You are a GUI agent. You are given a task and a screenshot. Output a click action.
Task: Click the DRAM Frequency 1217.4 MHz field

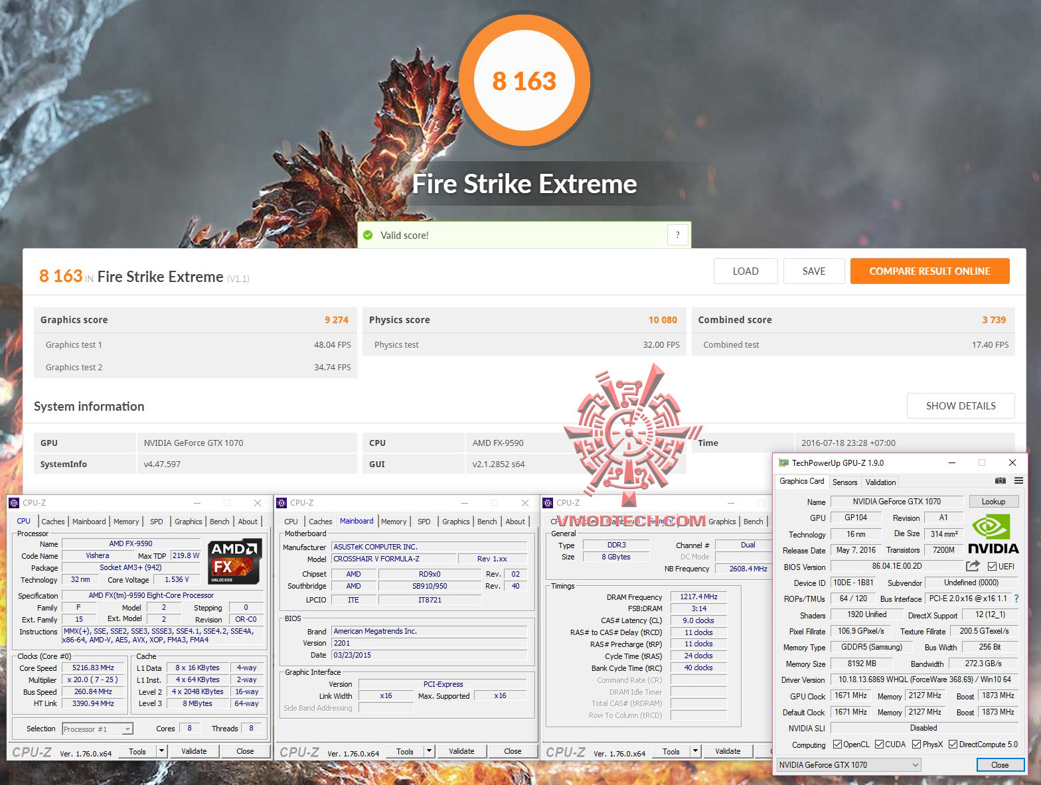click(698, 597)
